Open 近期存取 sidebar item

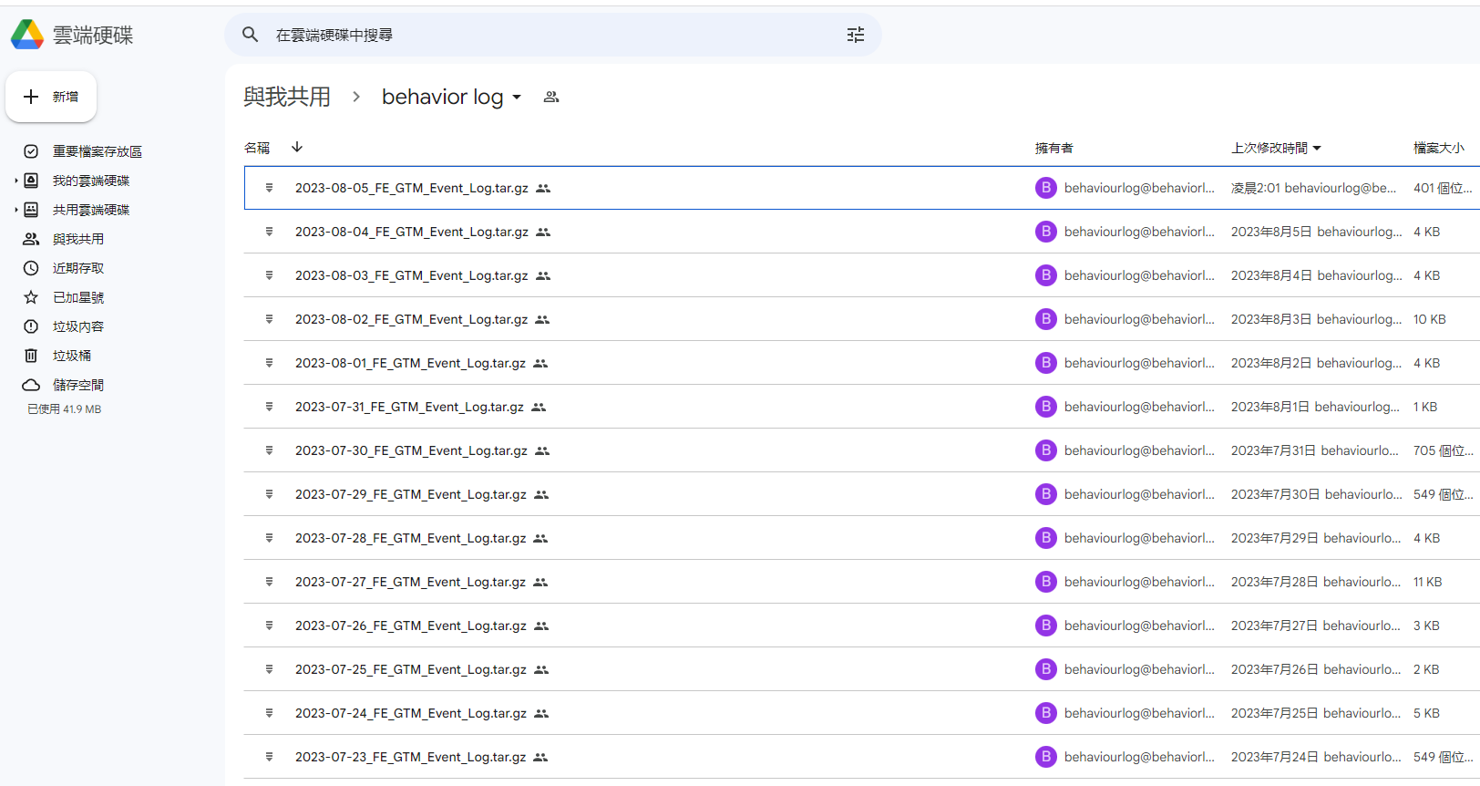(x=78, y=268)
